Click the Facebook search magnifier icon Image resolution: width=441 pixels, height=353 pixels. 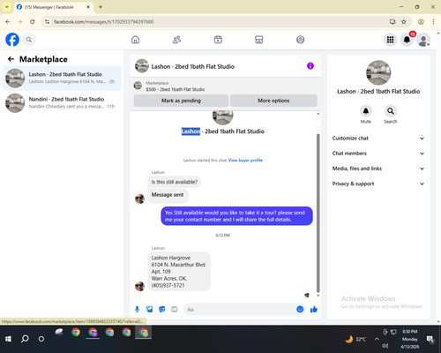29,40
